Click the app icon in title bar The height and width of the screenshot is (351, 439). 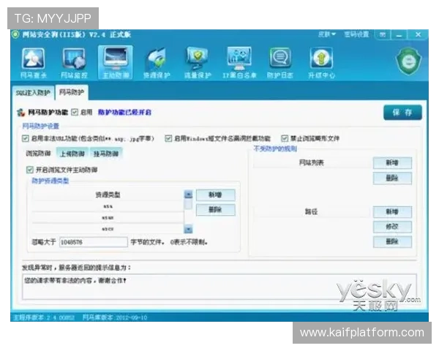(15, 34)
